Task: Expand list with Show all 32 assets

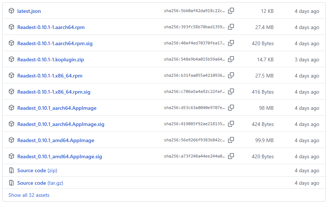Action: click(29, 195)
